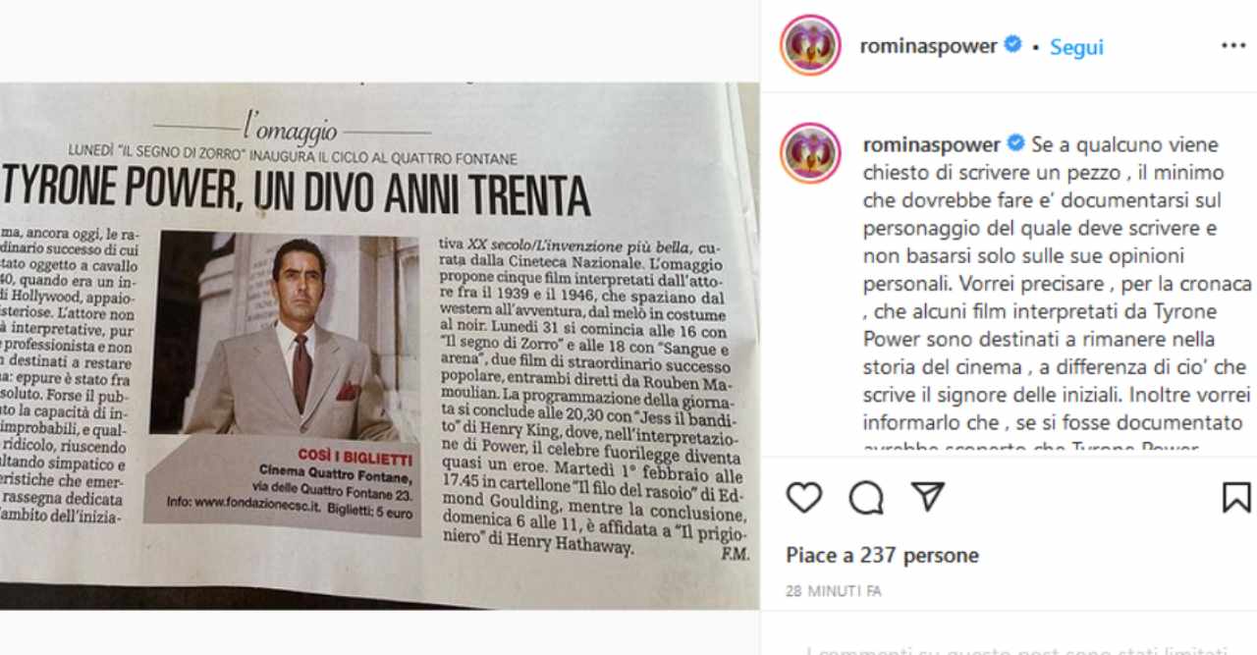This screenshot has height=655, width=1257.
Task: Click verified badge in caption
Action: 1015,143
